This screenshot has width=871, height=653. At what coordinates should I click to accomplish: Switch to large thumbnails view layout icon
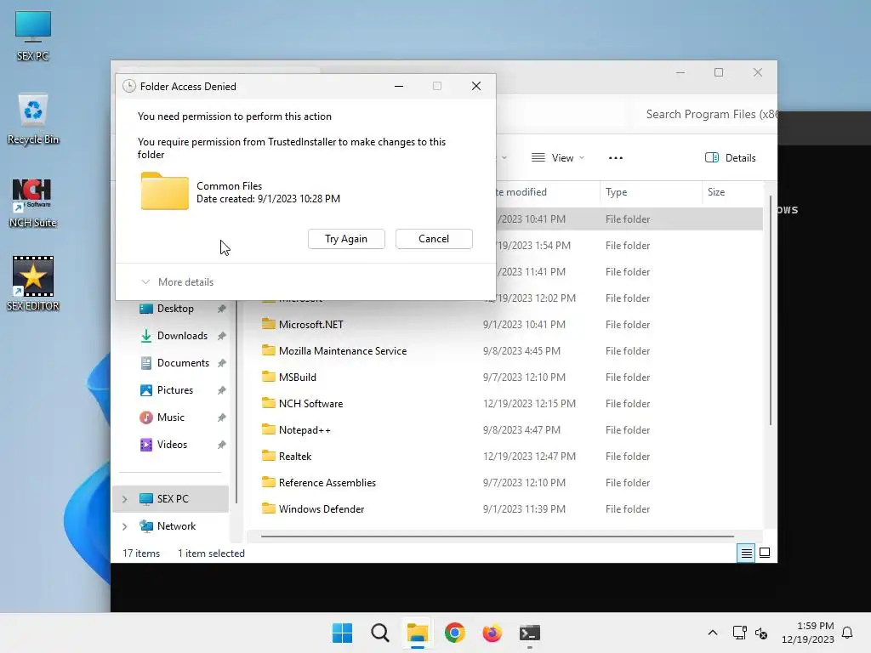click(x=765, y=553)
